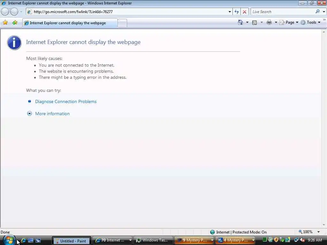
Task: Open the Recent Pages dropdown arrow
Action: [21, 12]
